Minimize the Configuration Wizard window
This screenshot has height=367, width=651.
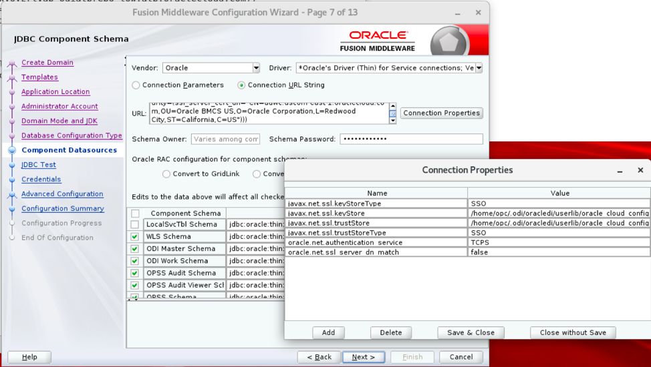(x=457, y=13)
